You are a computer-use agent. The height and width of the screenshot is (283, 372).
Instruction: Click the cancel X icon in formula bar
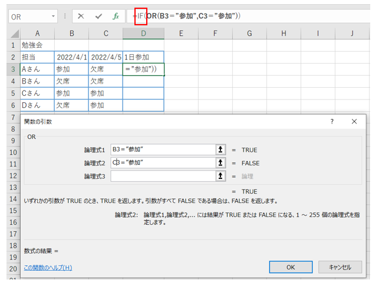click(81, 16)
